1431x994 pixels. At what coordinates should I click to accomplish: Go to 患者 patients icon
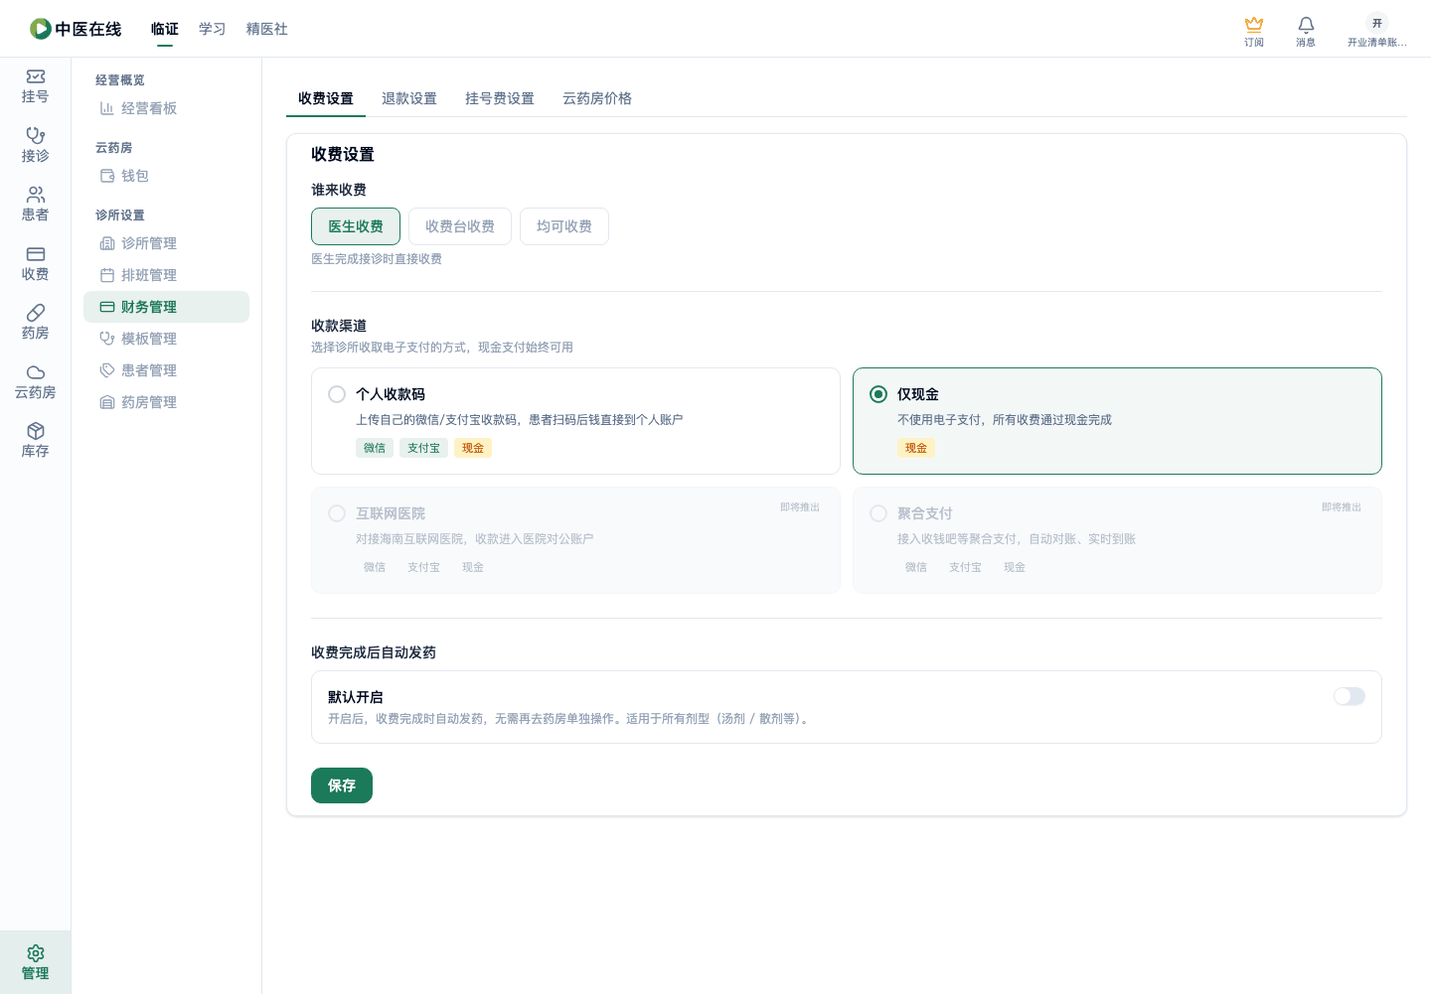[x=36, y=195]
